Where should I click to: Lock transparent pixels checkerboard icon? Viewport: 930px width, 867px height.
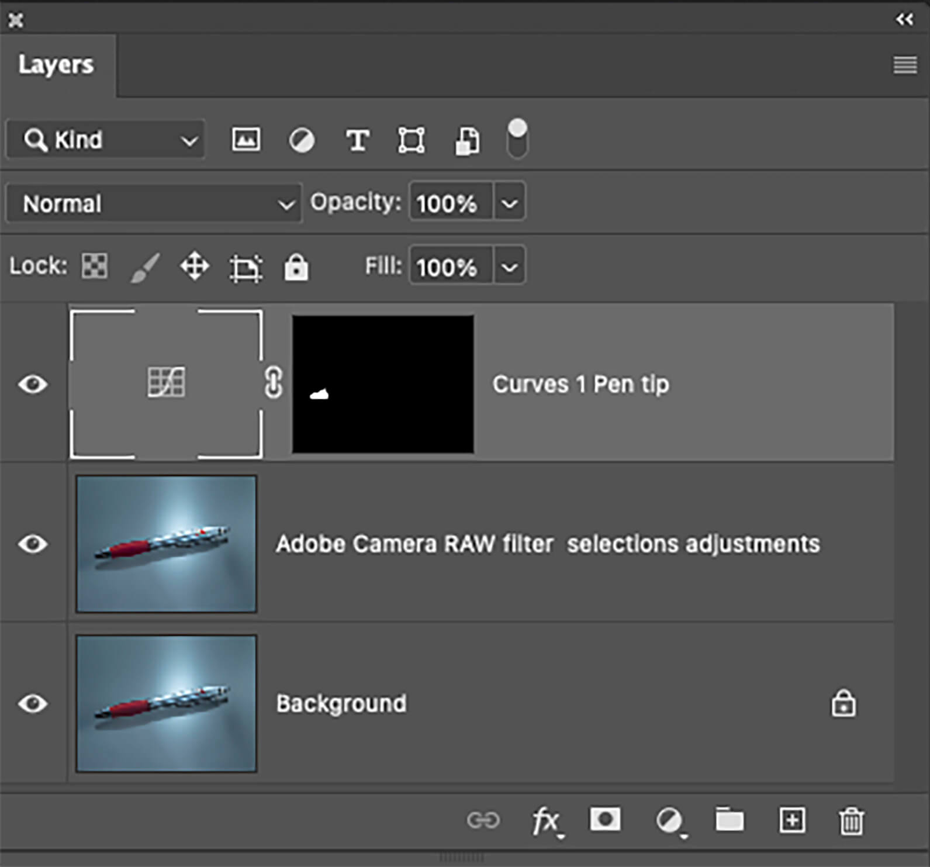pos(94,267)
